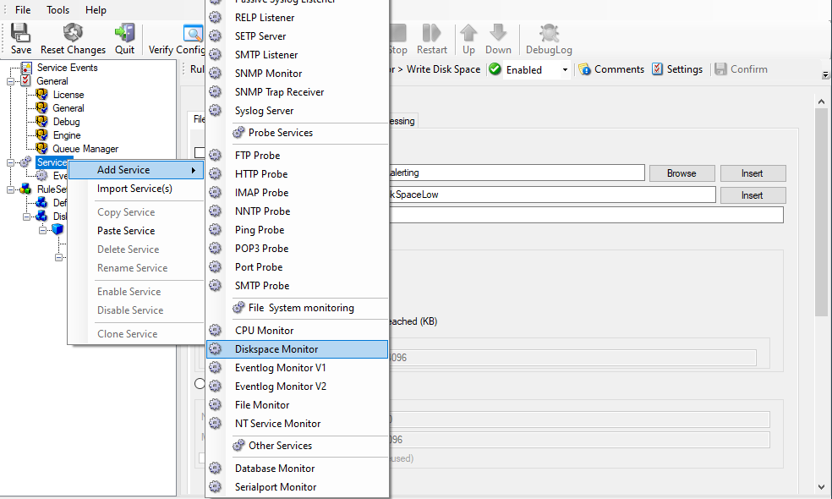
Task: Click the Restart service icon
Action: click(x=432, y=33)
